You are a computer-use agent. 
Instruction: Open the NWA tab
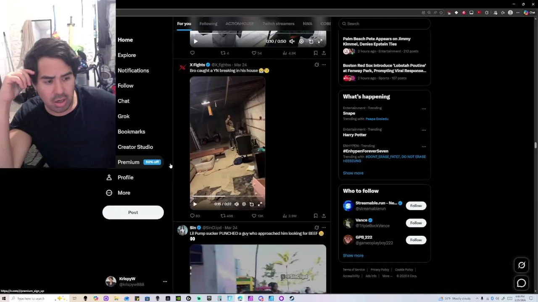point(307,23)
